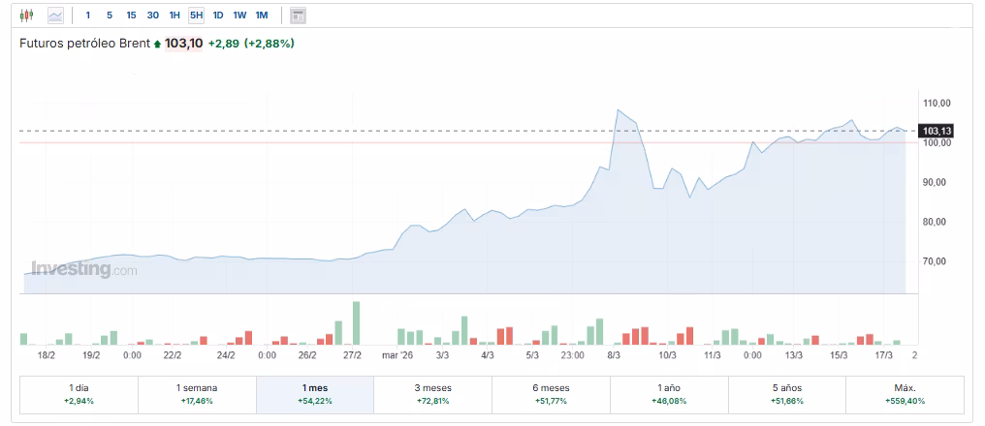Click the Futuros petróleo Brent title
Viewport: 985px width, 426px height.
click(84, 44)
